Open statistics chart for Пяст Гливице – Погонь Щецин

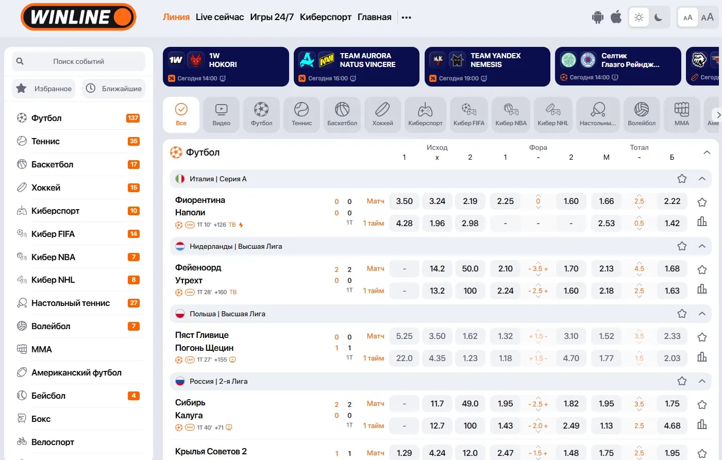click(x=702, y=356)
